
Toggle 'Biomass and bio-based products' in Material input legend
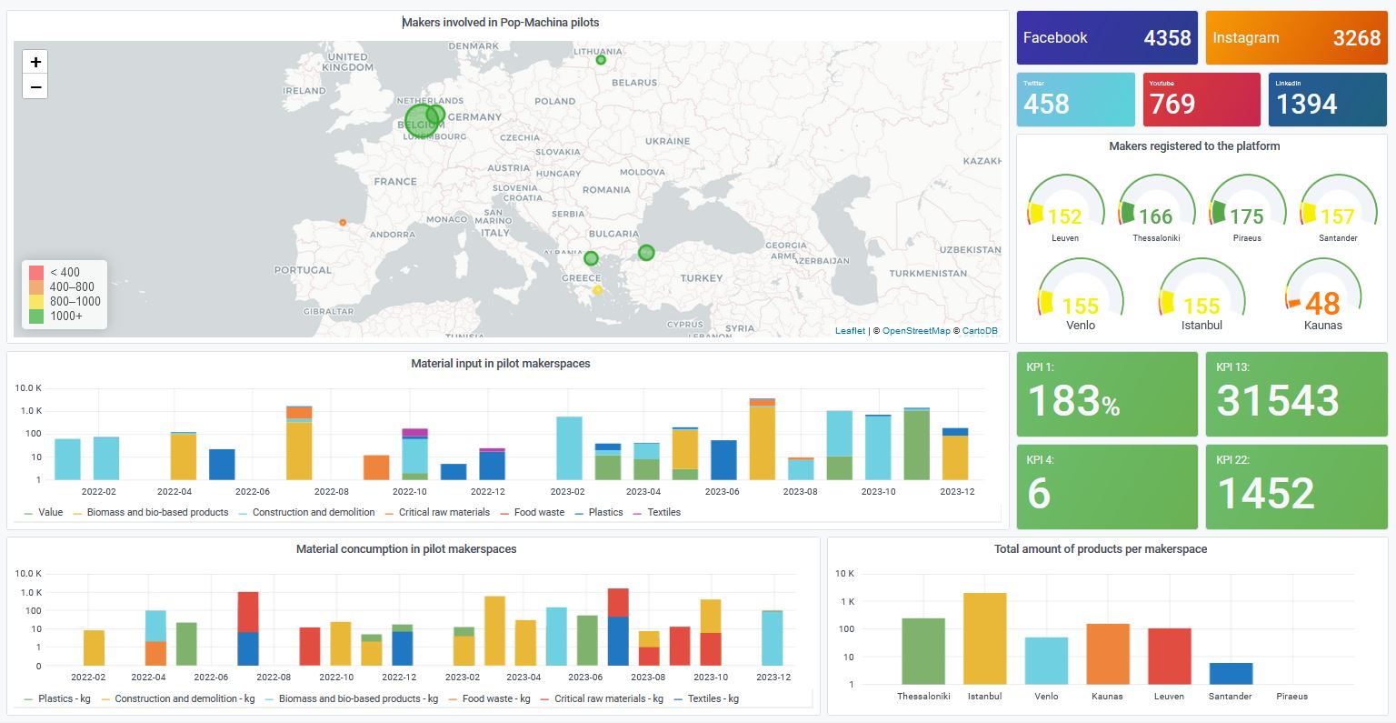pos(151,513)
